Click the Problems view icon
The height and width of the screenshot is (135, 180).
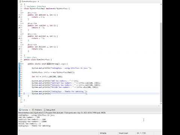click(x=33, y=110)
